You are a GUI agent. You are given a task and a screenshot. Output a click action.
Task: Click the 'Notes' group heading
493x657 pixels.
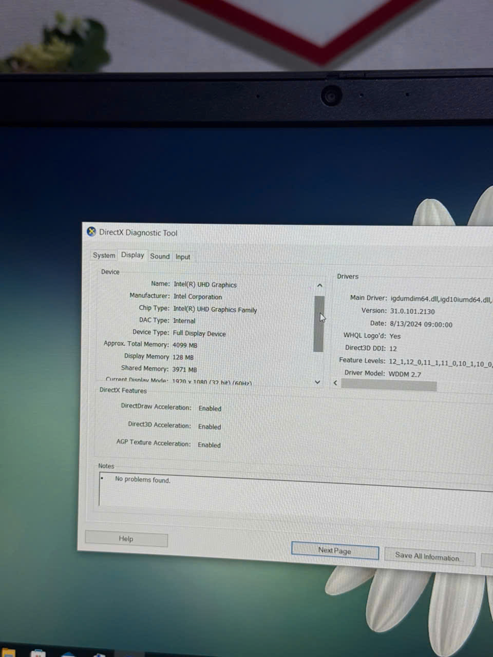[x=106, y=466]
